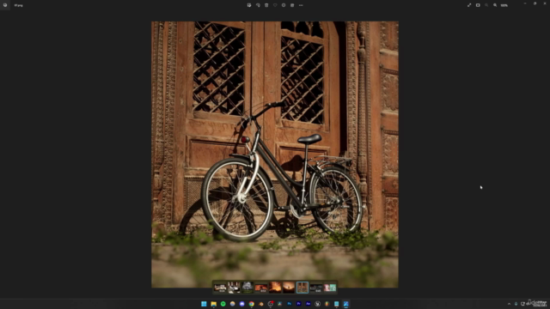Open File Explorer from the taskbar
This screenshot has width=550, height=309.
tap(214, 304)
